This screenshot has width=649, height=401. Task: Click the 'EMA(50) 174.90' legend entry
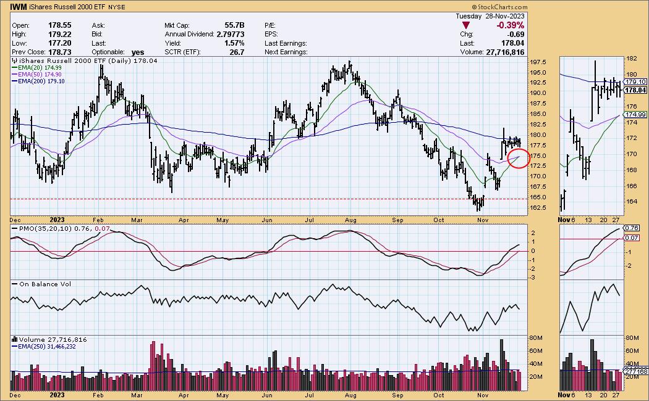tap(40, 74)
